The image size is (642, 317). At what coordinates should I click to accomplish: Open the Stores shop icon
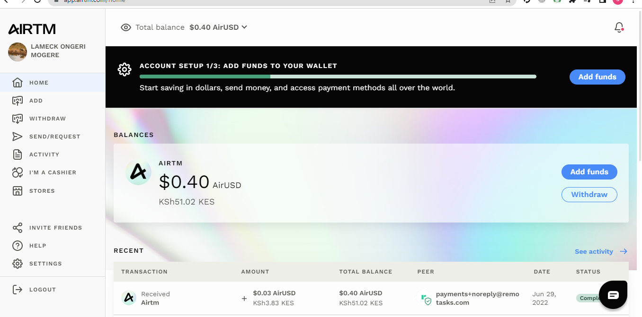pos(18,191)
